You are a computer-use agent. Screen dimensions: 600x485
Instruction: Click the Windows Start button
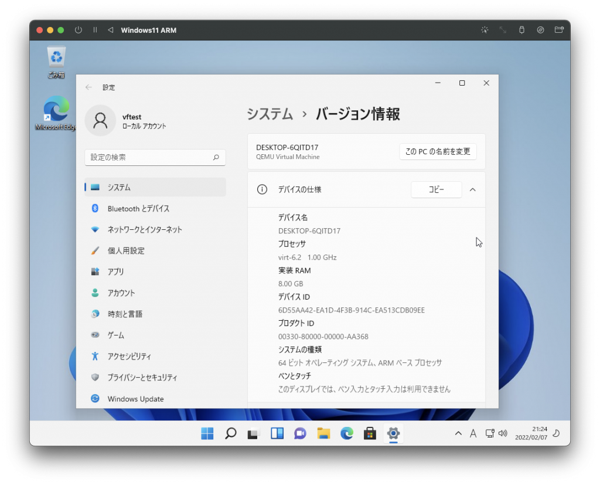pos(207,433)
